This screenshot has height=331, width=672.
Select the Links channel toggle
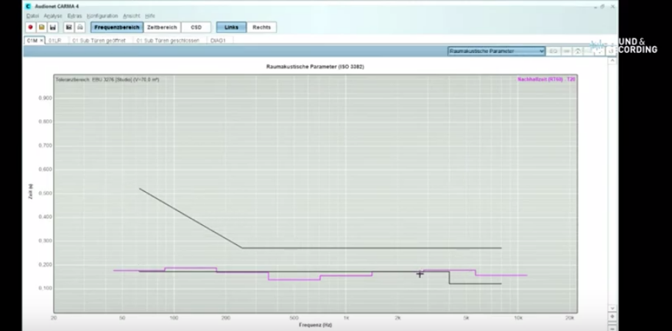point(231,27)
